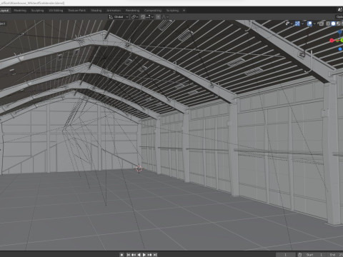Viewport: 343px width, 257px height.
Task: Select wireframe viewport shading
Action: tap(328, 24)
